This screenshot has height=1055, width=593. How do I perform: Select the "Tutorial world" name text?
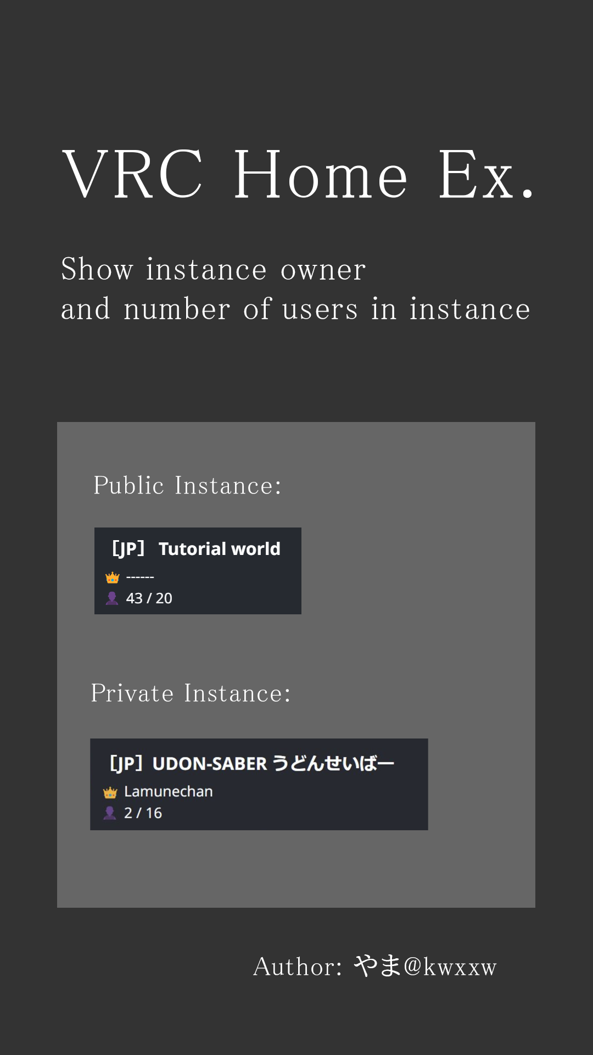pyautogui.click(x=220, y=549)
